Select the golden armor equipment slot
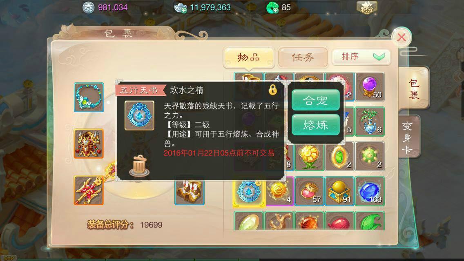The height and width of the screenshot is (261, 464). click(89, 144)
